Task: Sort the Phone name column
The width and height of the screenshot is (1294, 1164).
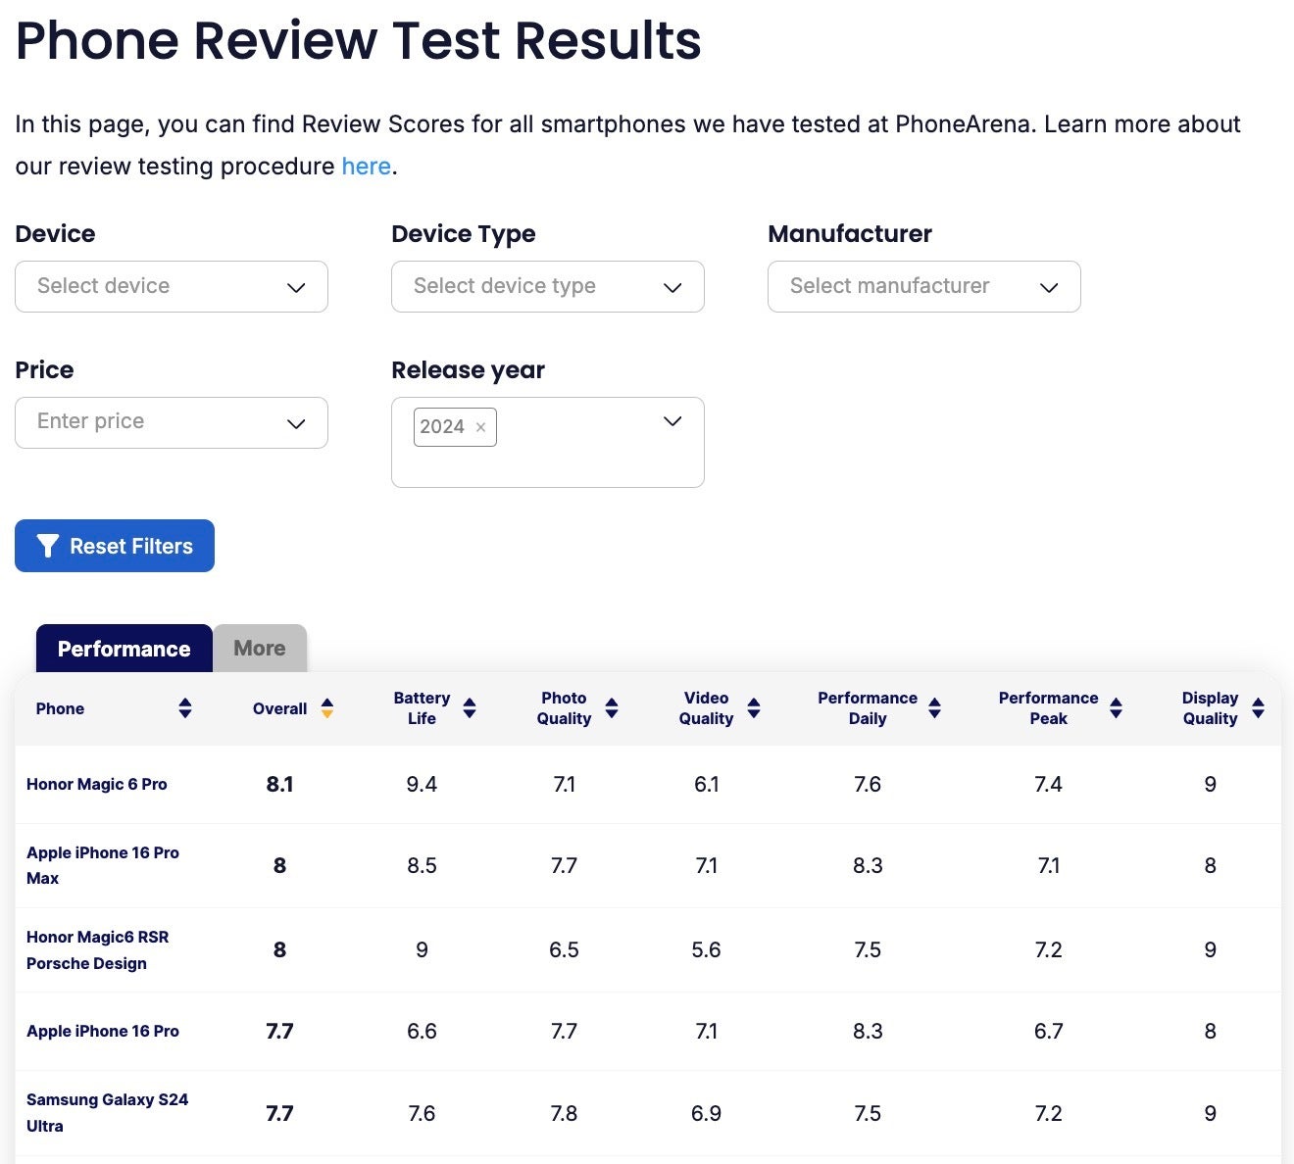Action: tap(185, 707)
